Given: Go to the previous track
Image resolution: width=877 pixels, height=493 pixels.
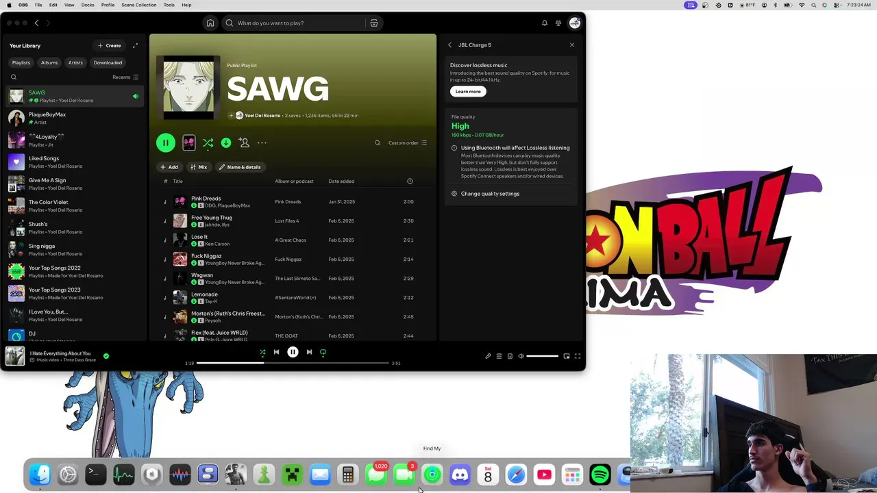Looking at the screenshot, I should click(276, 352).
